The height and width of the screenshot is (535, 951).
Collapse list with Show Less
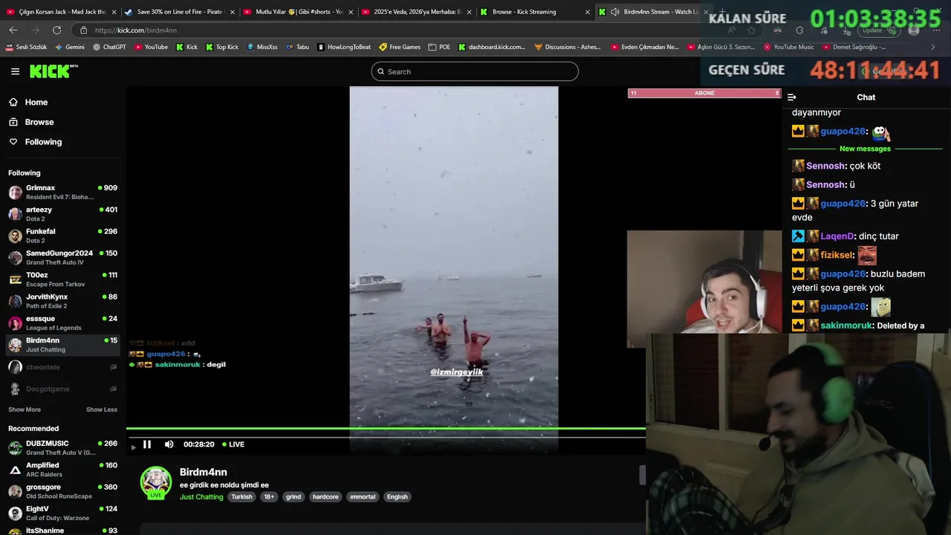coord(102,409)
